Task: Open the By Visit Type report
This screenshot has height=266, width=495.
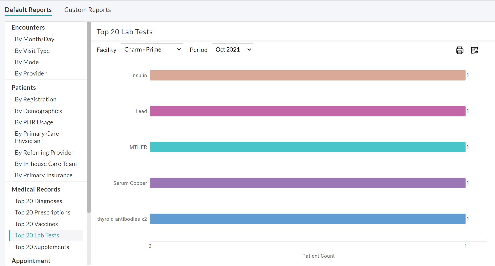Action: point(32,51)
